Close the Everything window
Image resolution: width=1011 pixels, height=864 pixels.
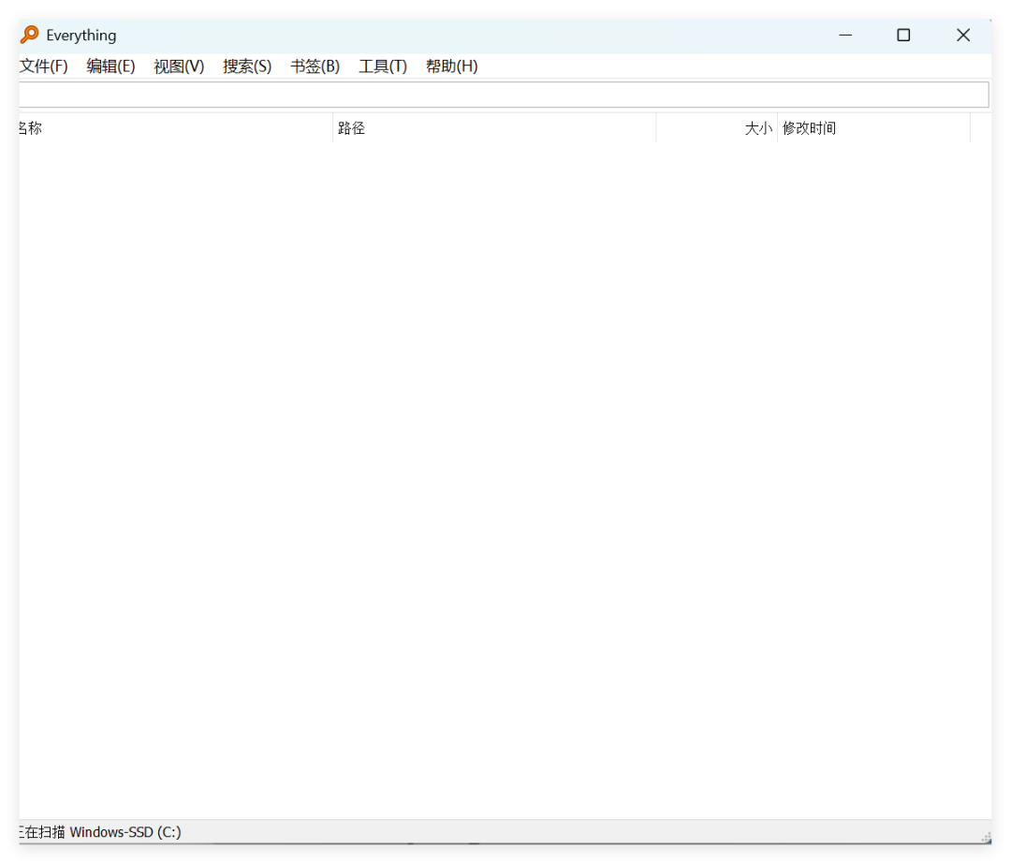[x=963, y=35]
